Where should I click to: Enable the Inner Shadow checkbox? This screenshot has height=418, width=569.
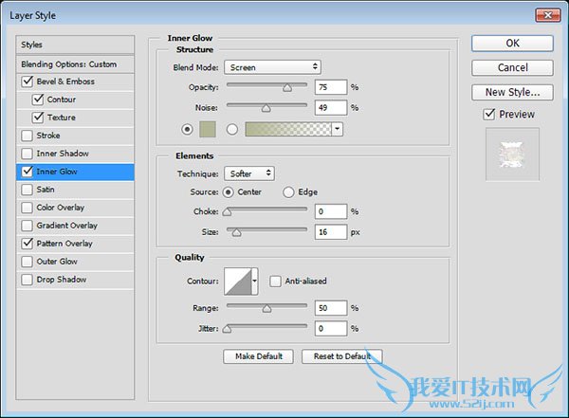28,154
